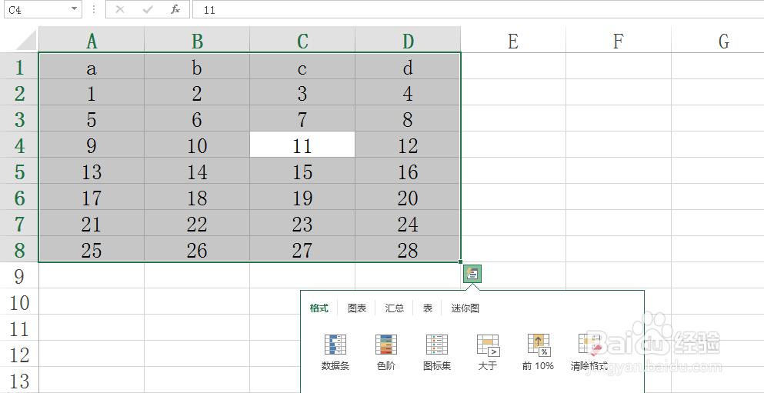Click cell containing letter a

coord(92,66)
